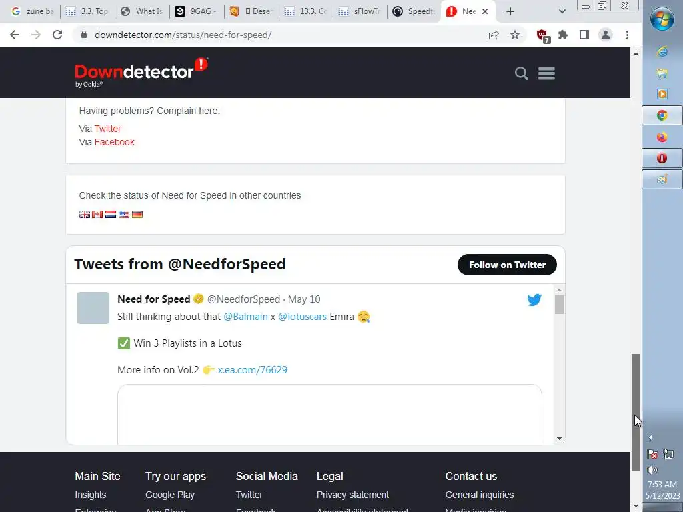The height and width of the screenshot is (512, 683).
Task: Open the x.ea.com/76629 link
Action: click(x=253, y=370)
